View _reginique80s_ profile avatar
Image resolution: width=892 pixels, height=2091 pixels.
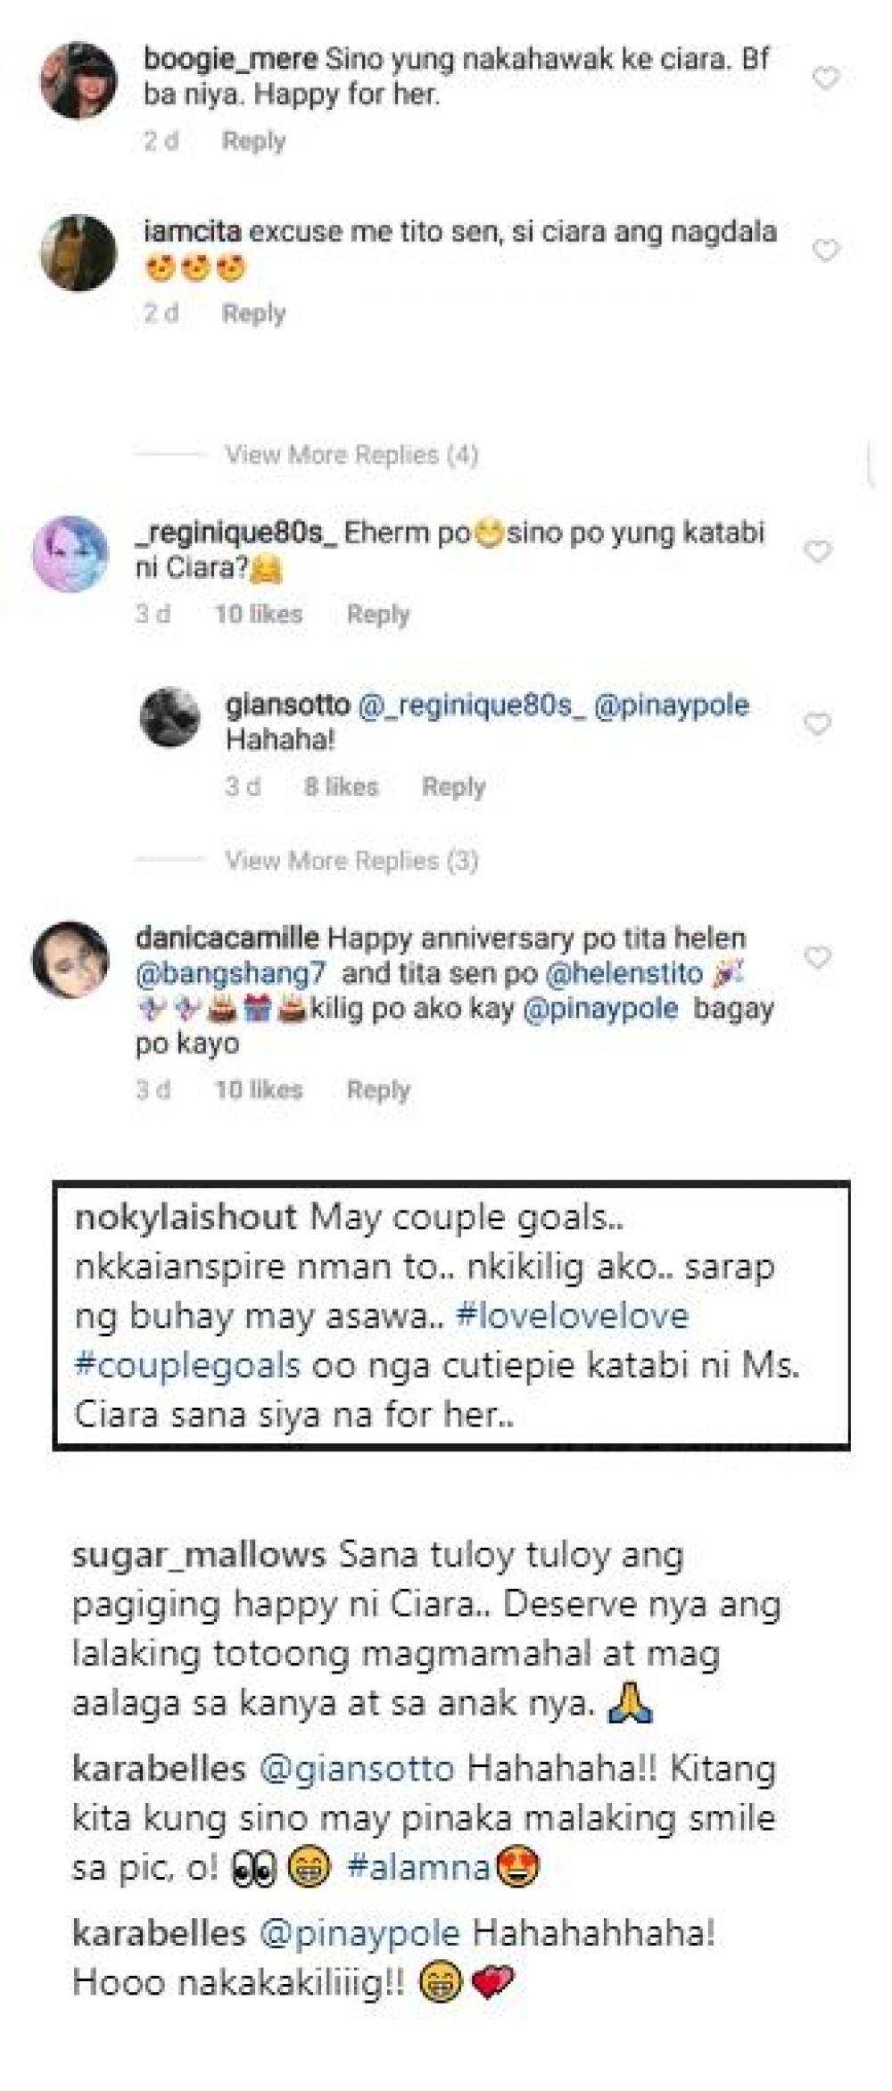(70, 553)
